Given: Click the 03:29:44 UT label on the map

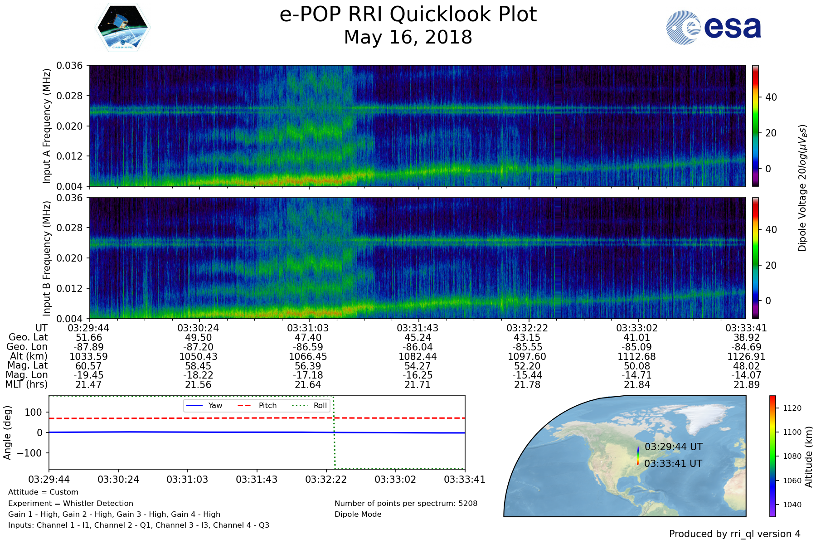Looking at the screenshot, I should (x=673, y=447).
